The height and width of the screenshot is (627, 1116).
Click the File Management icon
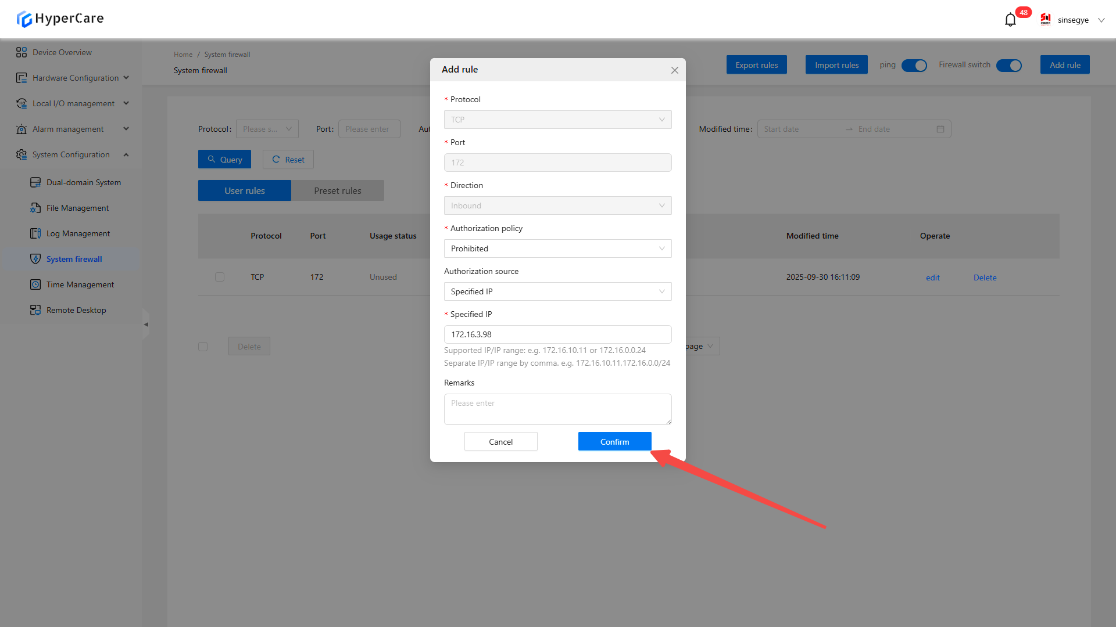click(x=35, y=208)
